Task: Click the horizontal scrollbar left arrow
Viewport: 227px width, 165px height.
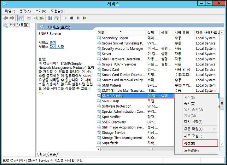Action: [x=98, y=149]
